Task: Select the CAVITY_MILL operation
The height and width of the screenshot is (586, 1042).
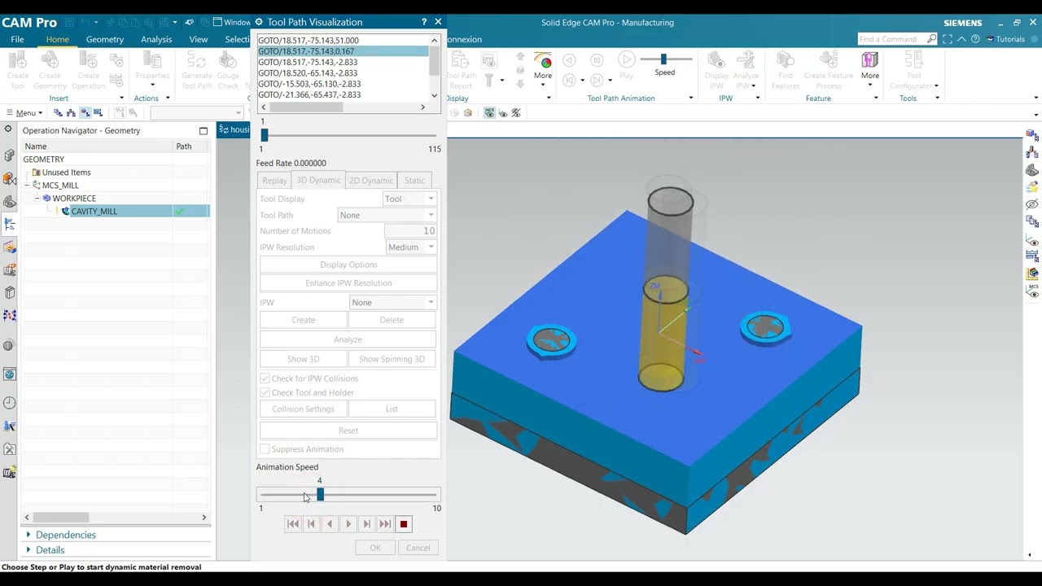Action: pos(94,212)
